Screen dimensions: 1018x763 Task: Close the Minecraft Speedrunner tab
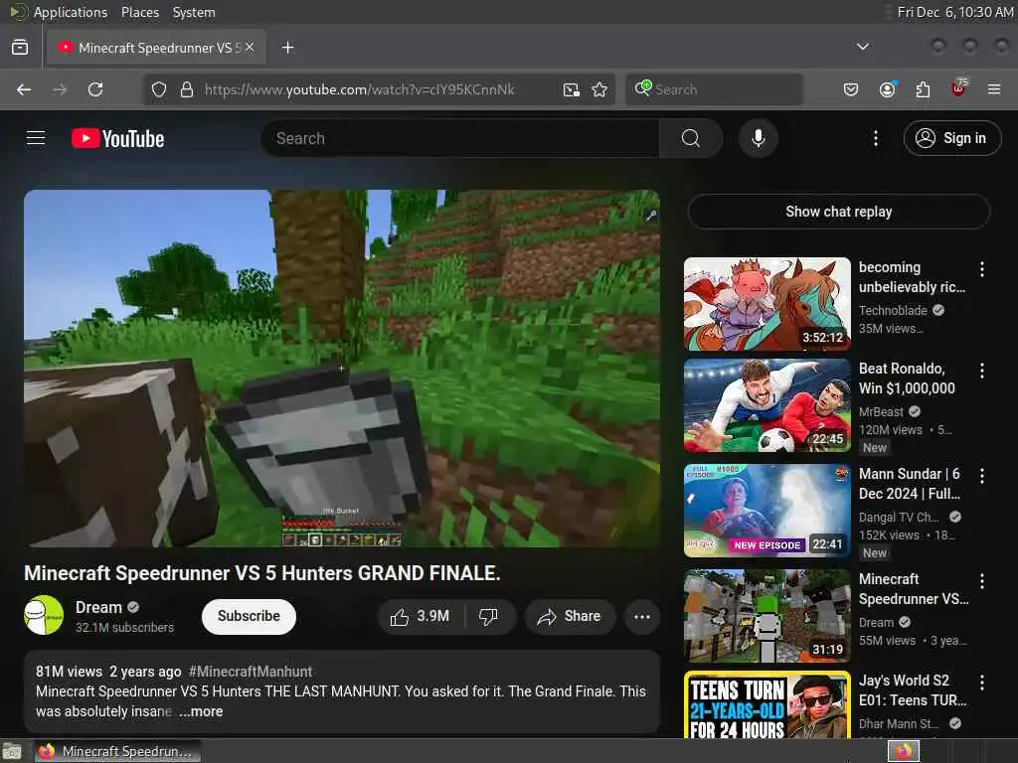(x=250, y=48)
